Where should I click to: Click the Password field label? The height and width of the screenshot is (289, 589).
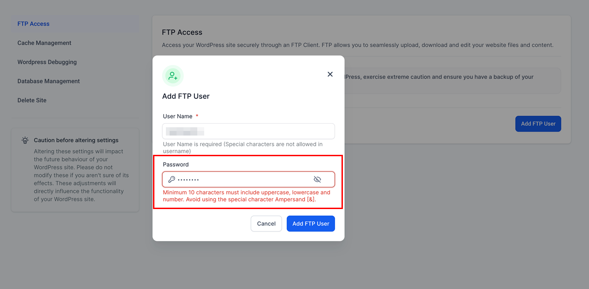pyautogui.click(x=176, y=164)
